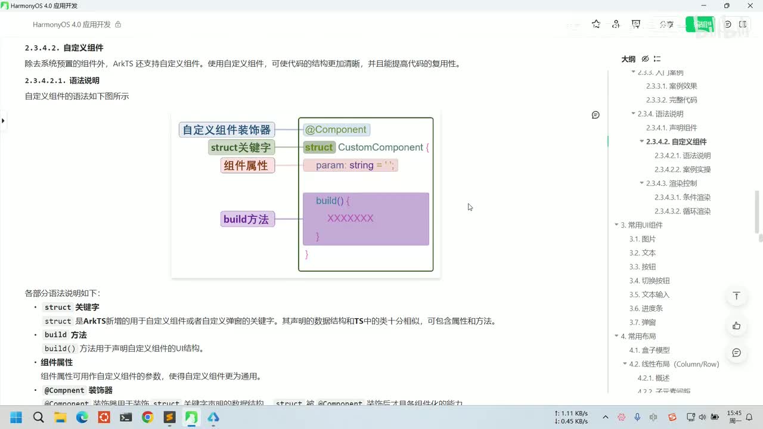Go to 3.1. 图片 in outline
The width and height of the screenshot is (763, 429).
click(x=643, y=239)
